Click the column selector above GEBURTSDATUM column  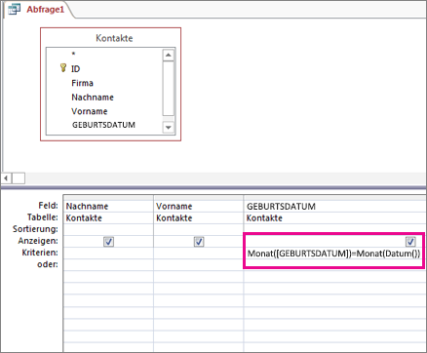tap(335, 198)
